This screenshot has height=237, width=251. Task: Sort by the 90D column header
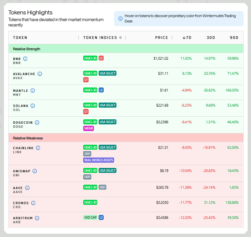click(x=234, y=38)
